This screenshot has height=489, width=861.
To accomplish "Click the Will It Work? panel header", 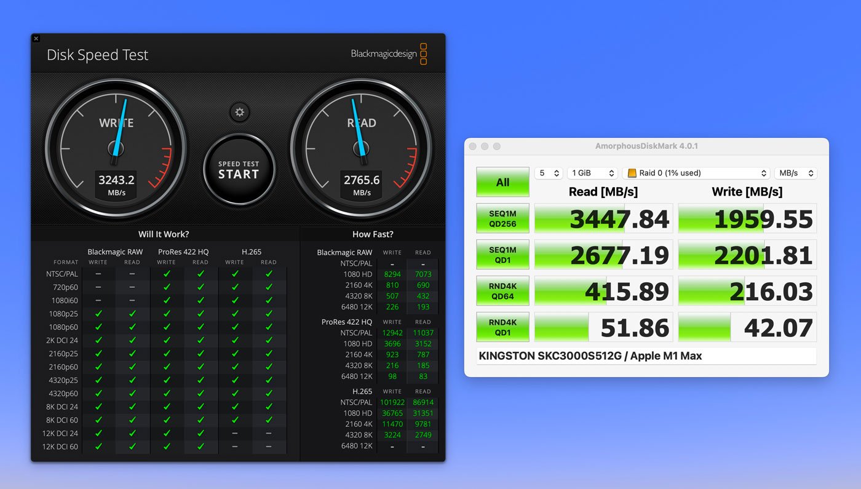I will tap(164, 234).
